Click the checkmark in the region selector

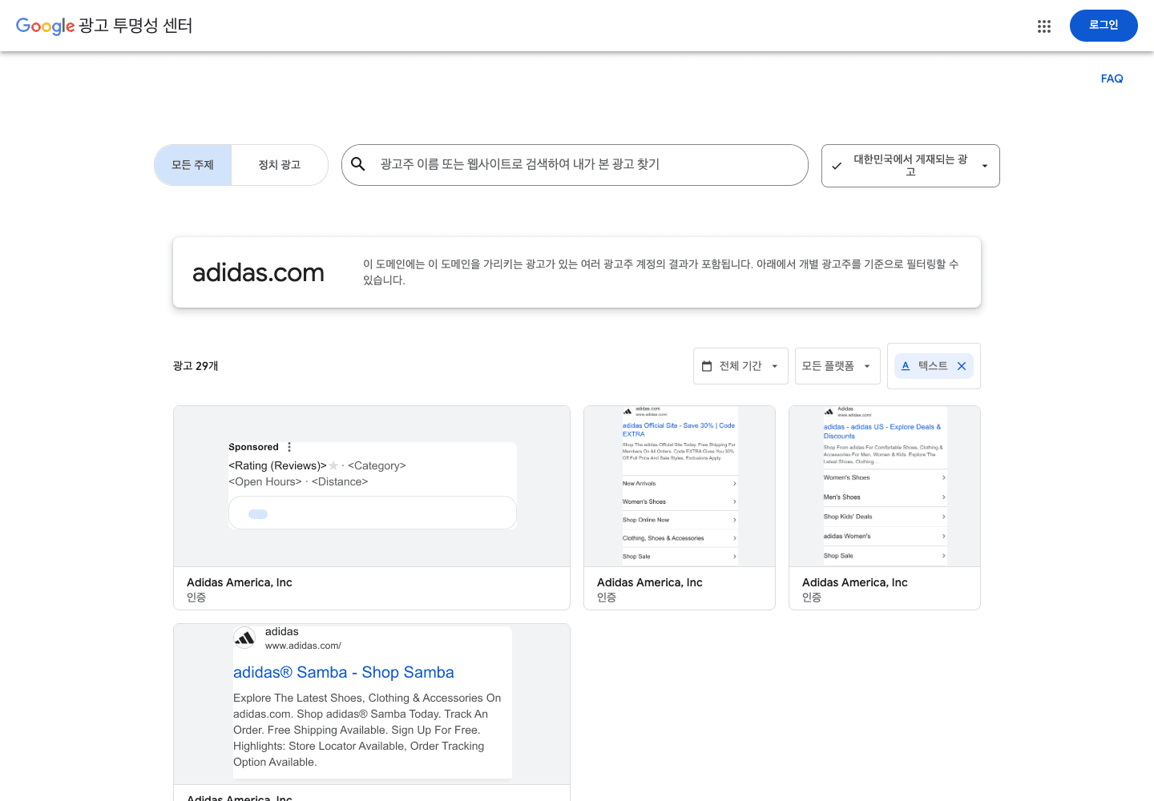837,166
